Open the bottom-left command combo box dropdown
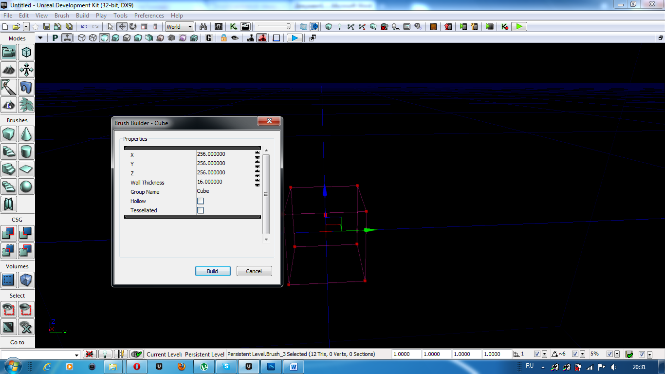This screenshot has width=665, height=374. coord(76,355)
